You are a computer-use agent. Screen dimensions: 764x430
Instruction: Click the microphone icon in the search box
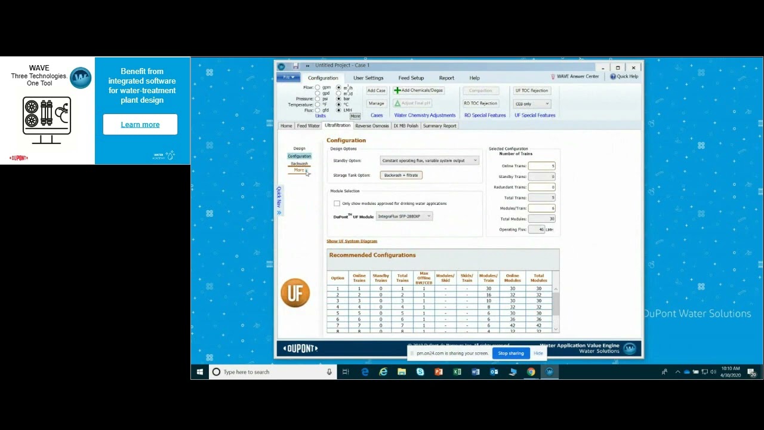329,372
